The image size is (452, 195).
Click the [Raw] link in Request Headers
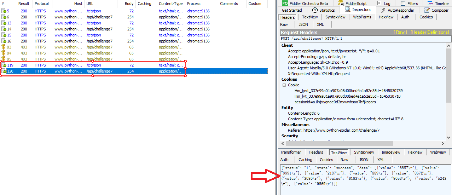pos(400,32)
